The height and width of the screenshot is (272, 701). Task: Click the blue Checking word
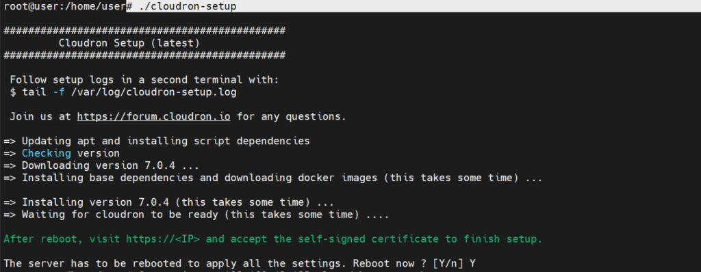pos(47,153)
